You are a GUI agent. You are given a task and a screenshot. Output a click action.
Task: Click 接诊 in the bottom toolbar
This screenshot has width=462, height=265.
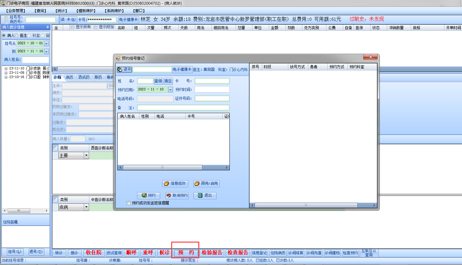coord(75,253)
